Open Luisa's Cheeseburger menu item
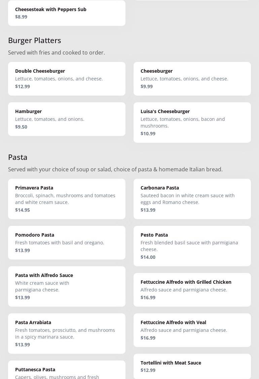This screenshot has width=259, height=379. pyautogui.click(x=192, y=122)
